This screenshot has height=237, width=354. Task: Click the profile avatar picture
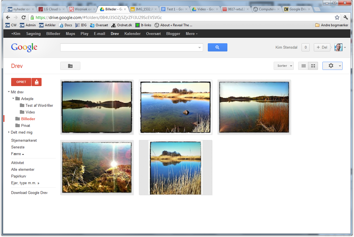pos(338,47)
